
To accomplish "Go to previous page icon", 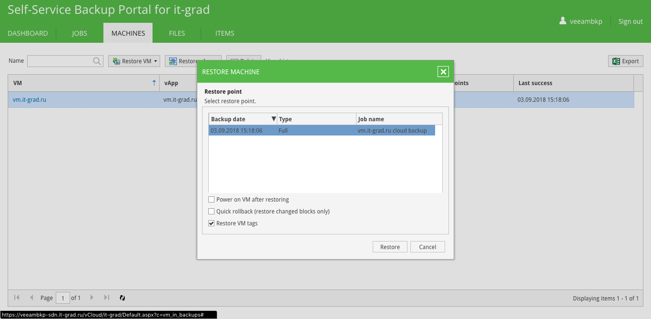I will [x=31, y=298].
